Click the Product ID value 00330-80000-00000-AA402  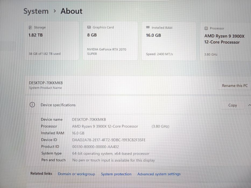pyautogui.click(x=96, y=147)
